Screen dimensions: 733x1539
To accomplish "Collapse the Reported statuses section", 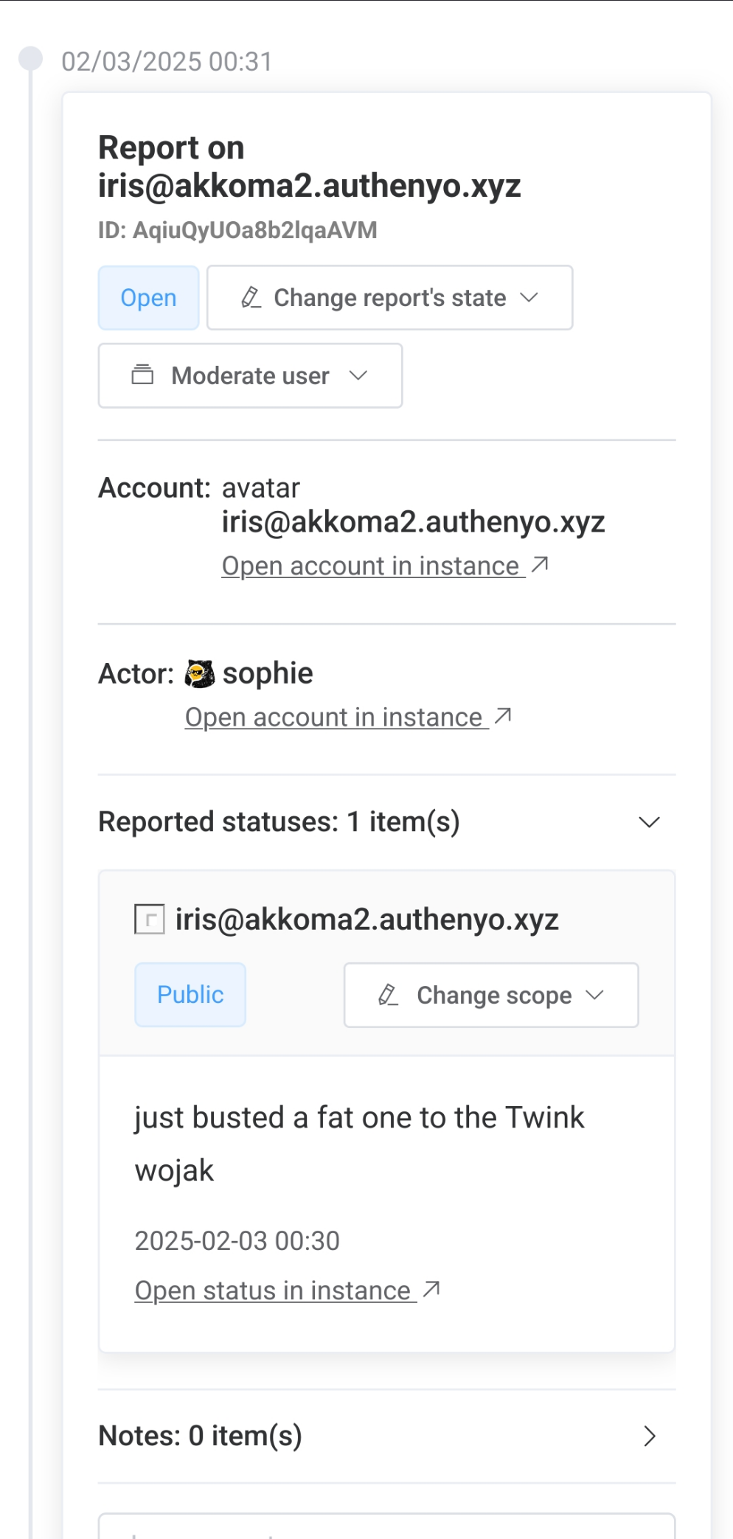I will pyautogui.click(x=649, y=822).
